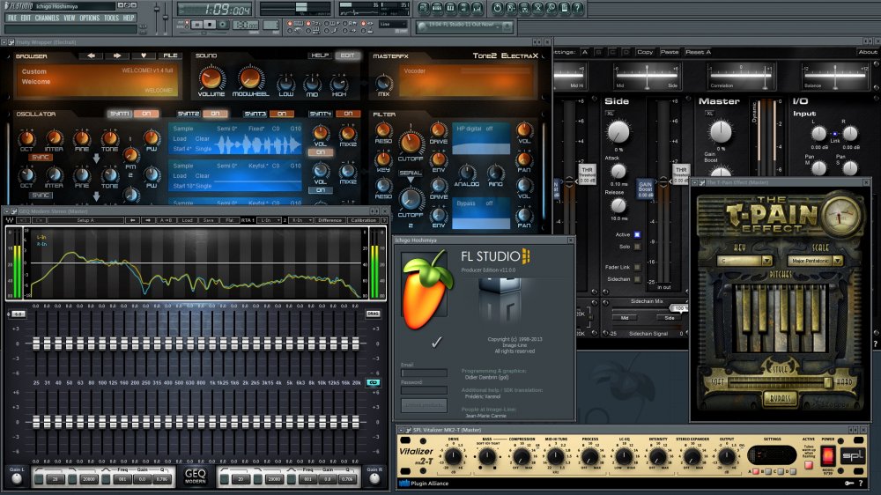The height and width of the screenshot is (495, 881).
Task: Click the Calibration button in GEQ
Action: point(364,220)
